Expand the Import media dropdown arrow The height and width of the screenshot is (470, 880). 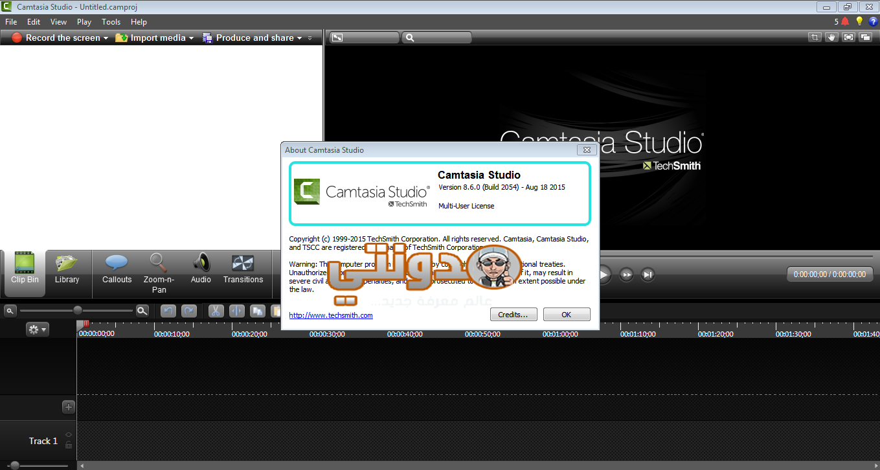(191, 38)
